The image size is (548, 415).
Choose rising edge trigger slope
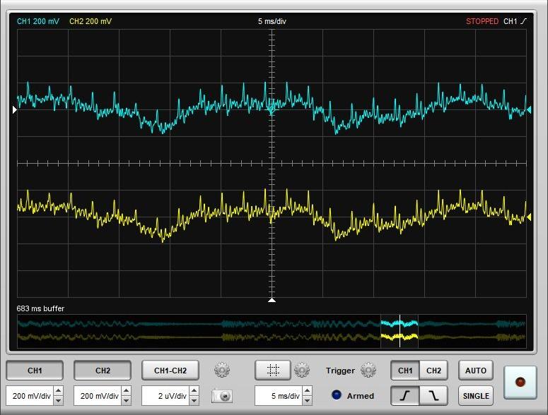(405, 396)
